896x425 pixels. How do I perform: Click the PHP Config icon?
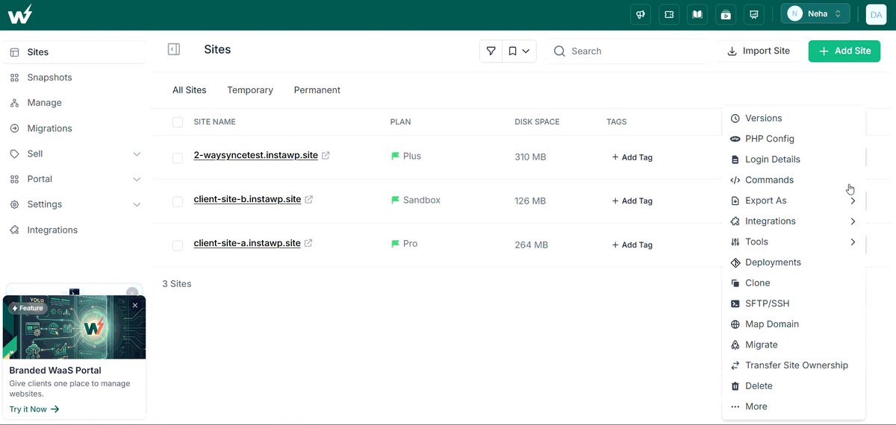(735, 139)
